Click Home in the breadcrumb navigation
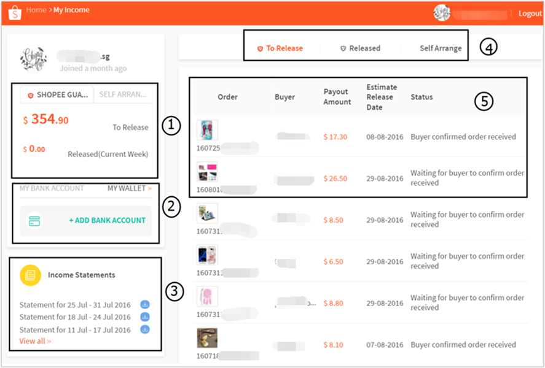The width and height of the screenshot is (545, 368). 36,10
